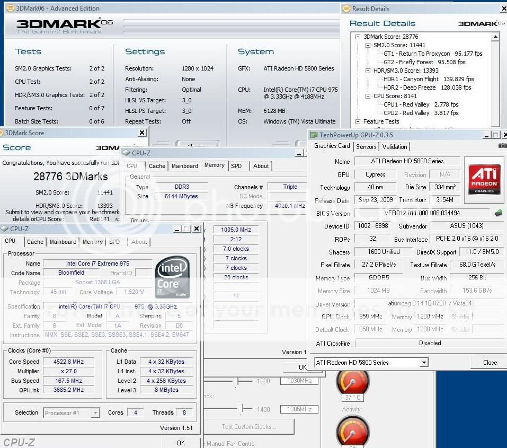This screenshot has width=507, height=448.
Task: Click the green BIOS save chip icon
Action: (x=498, y=213)
